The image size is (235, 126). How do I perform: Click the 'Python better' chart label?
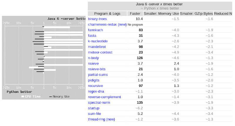(19, 92)
